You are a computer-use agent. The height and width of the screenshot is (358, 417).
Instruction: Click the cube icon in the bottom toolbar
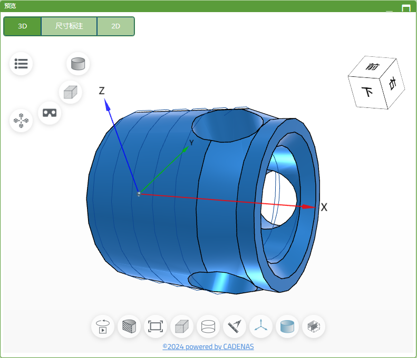(x=182, y=326)
